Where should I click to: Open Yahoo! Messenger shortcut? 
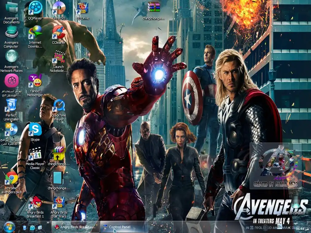35,85
